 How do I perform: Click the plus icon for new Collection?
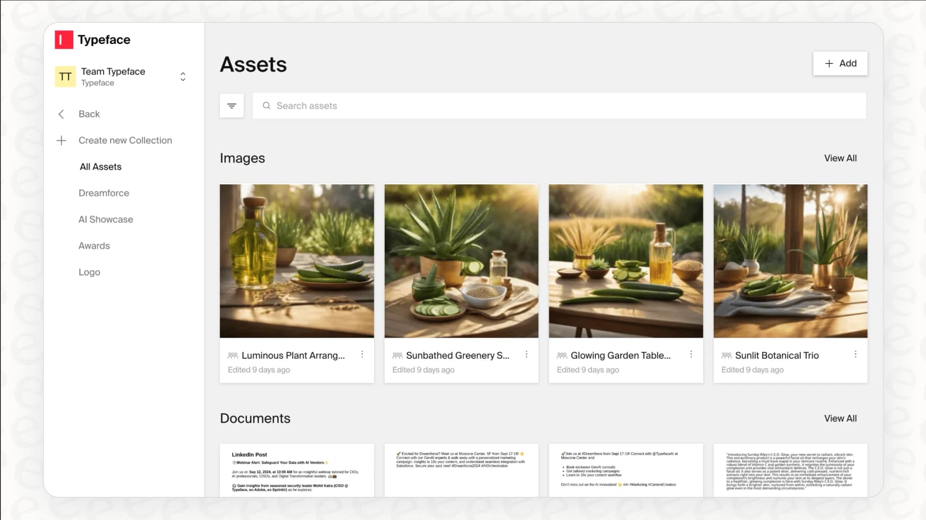(61, 140)
